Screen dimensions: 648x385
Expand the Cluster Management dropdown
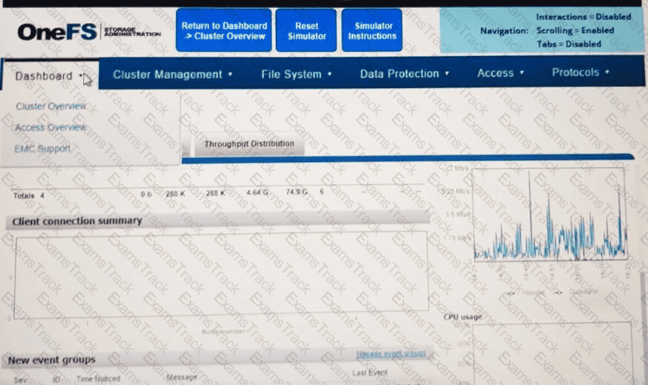coord(173,74)
